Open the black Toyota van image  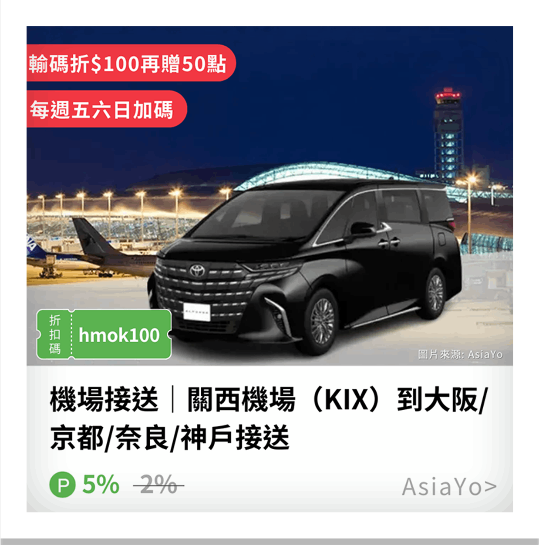(305, 265)
